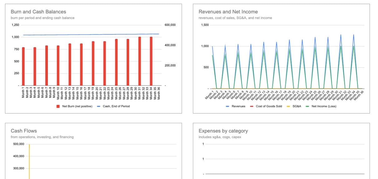
Task: Click the first red Net Burn bar at Month 1
Action: click(23, 66)
